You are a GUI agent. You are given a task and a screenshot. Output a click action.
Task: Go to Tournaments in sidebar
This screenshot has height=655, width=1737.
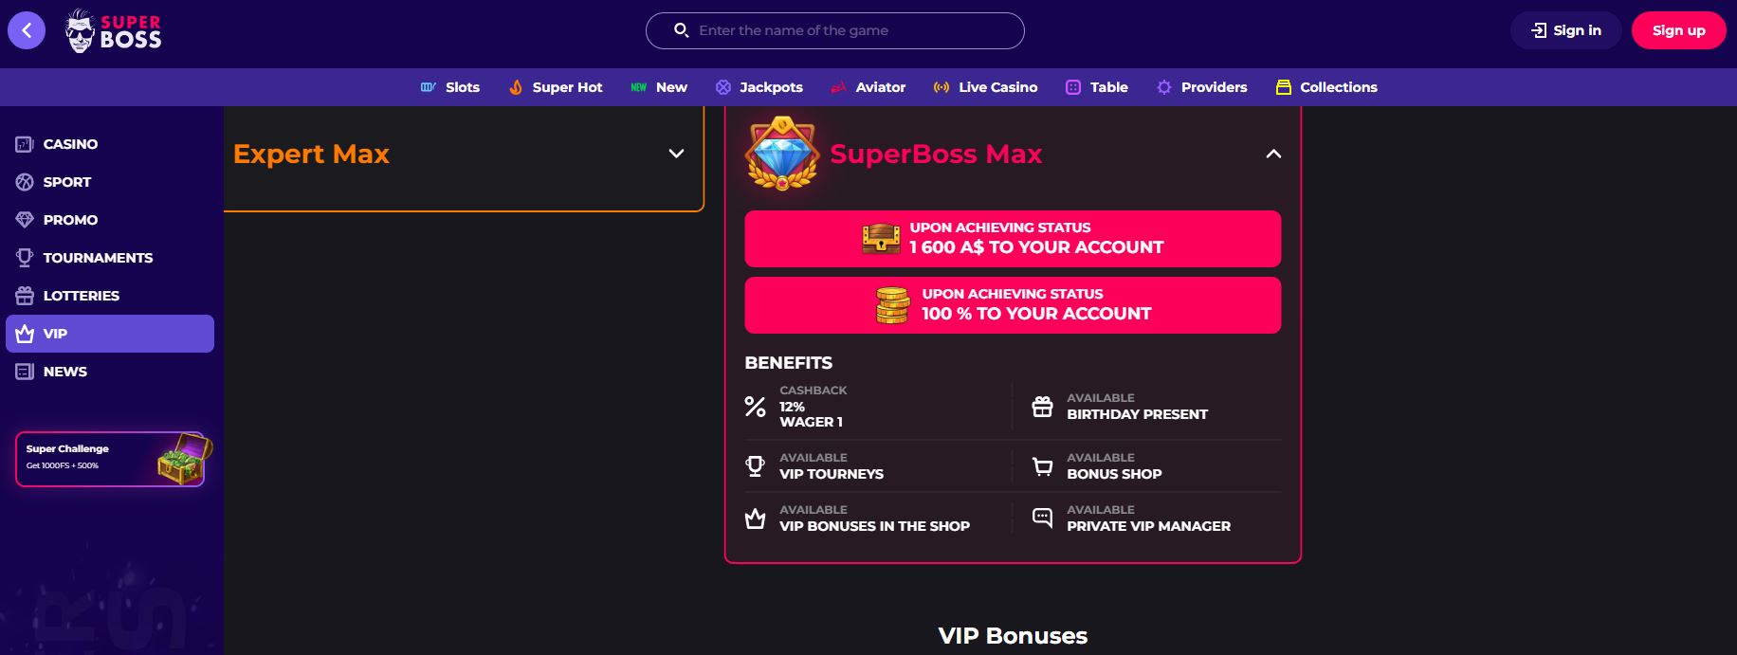pos(97,258)
